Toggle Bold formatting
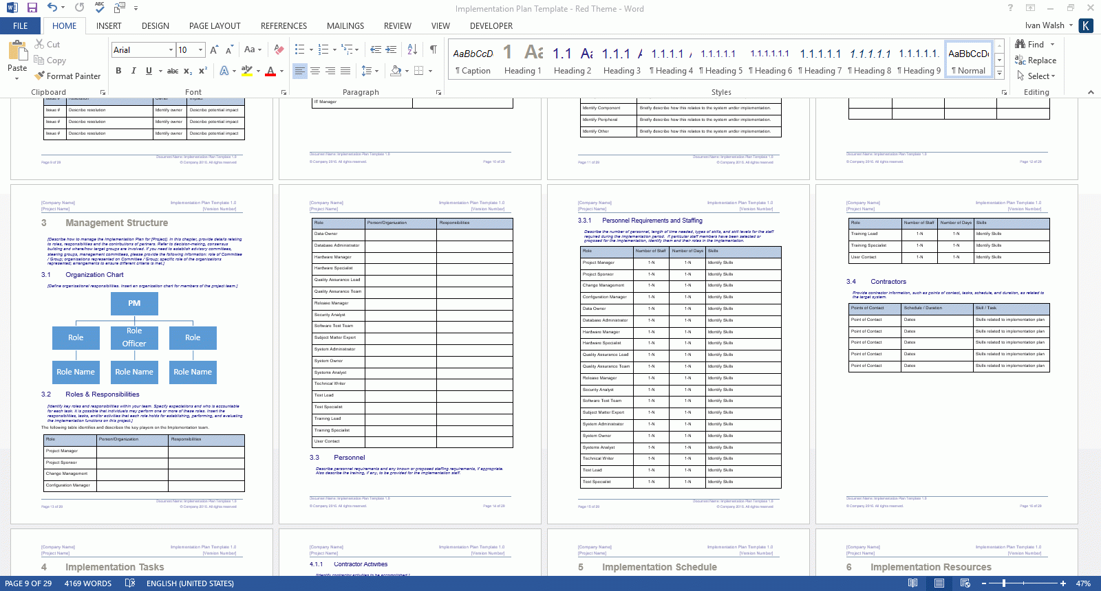The image size is (1101, 591). click(x=118, y=71)
